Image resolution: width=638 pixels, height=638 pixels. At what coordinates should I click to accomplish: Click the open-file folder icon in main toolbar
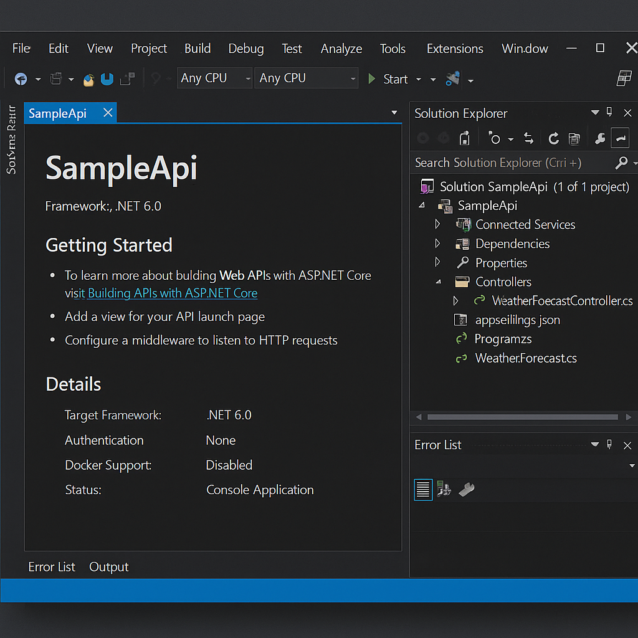pyautogui.click(x=88, y=80)
